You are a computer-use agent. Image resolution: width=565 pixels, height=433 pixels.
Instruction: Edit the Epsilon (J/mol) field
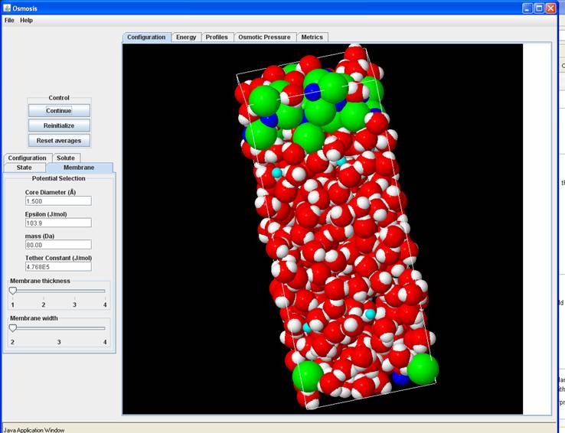(58, 223)
